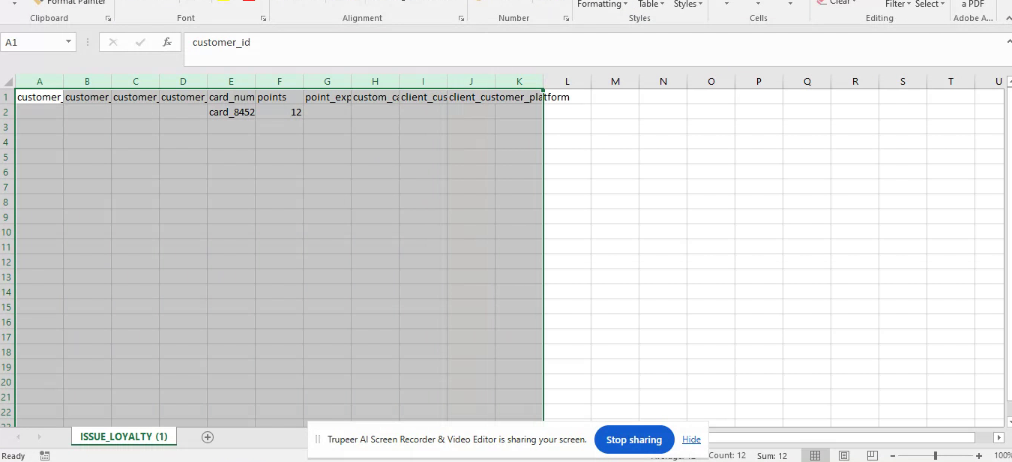Image resolution: width=1012 pixels, height=462 pixels.
Task: Click the Enter checkmark in formula bar
Action: tap(140, 43)
